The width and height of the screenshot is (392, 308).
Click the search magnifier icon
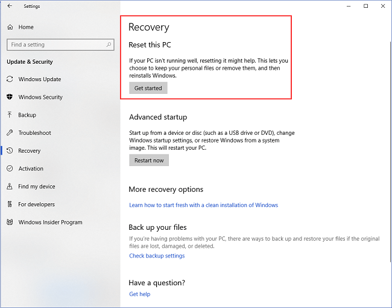(109, 45)
